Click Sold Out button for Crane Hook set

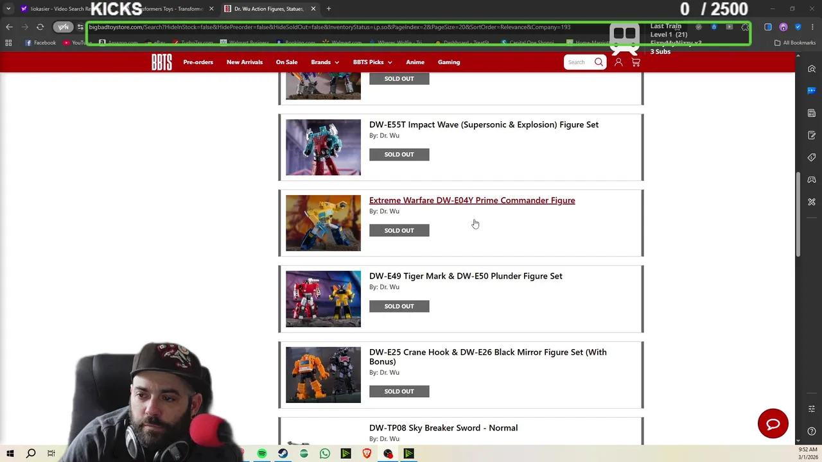(399, 391)
